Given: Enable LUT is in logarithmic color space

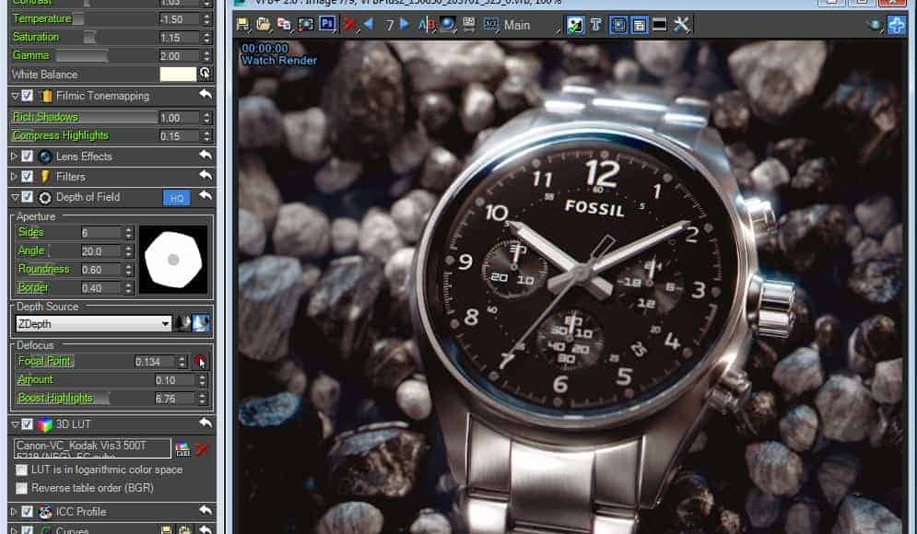Looking at the screenshot, I should click(x=22, y=470).
